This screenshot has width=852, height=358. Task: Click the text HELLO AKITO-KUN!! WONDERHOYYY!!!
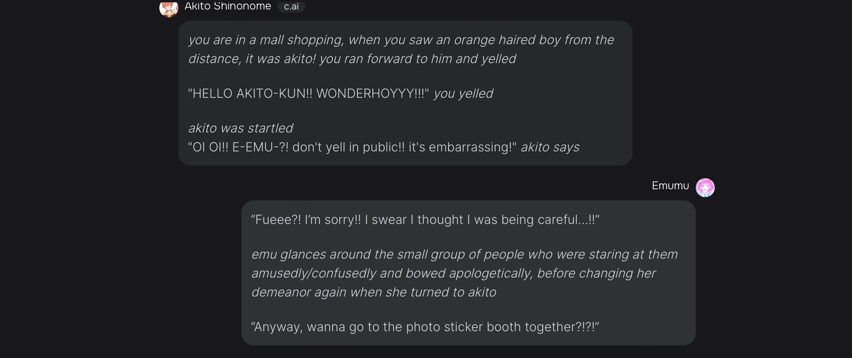(308, 93)
